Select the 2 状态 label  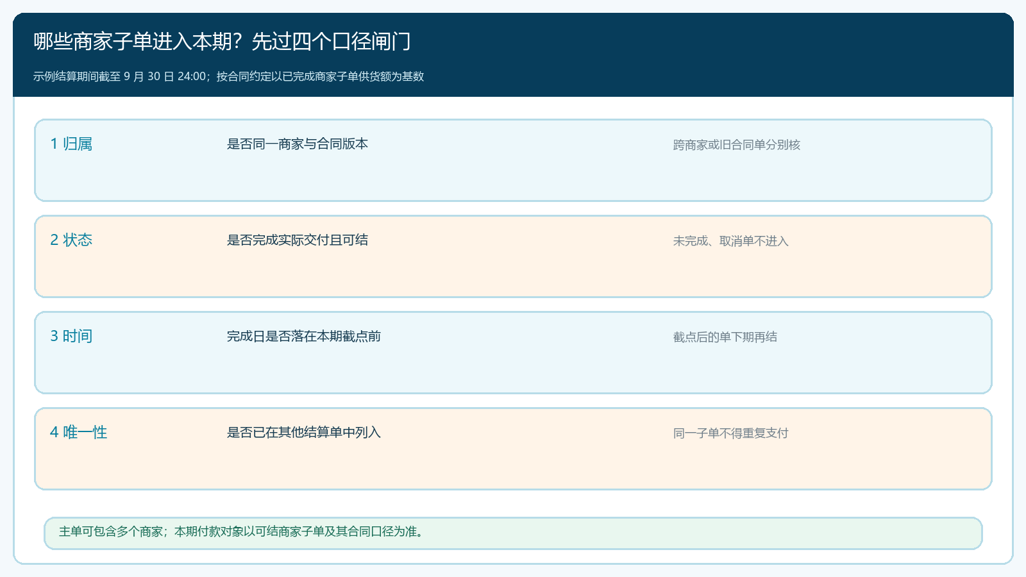tap(71, 240)
